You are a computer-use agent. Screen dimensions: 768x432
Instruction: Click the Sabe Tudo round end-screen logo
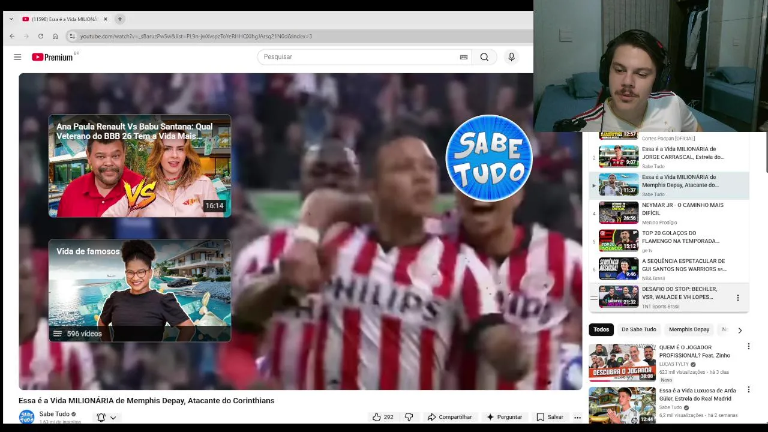pyautogui.click(x=489, y=158)
